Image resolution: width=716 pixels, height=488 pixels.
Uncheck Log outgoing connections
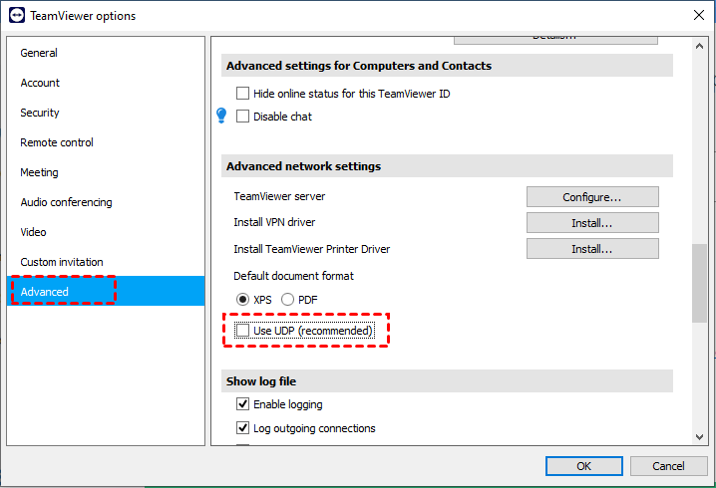click(x=242, y=428)
